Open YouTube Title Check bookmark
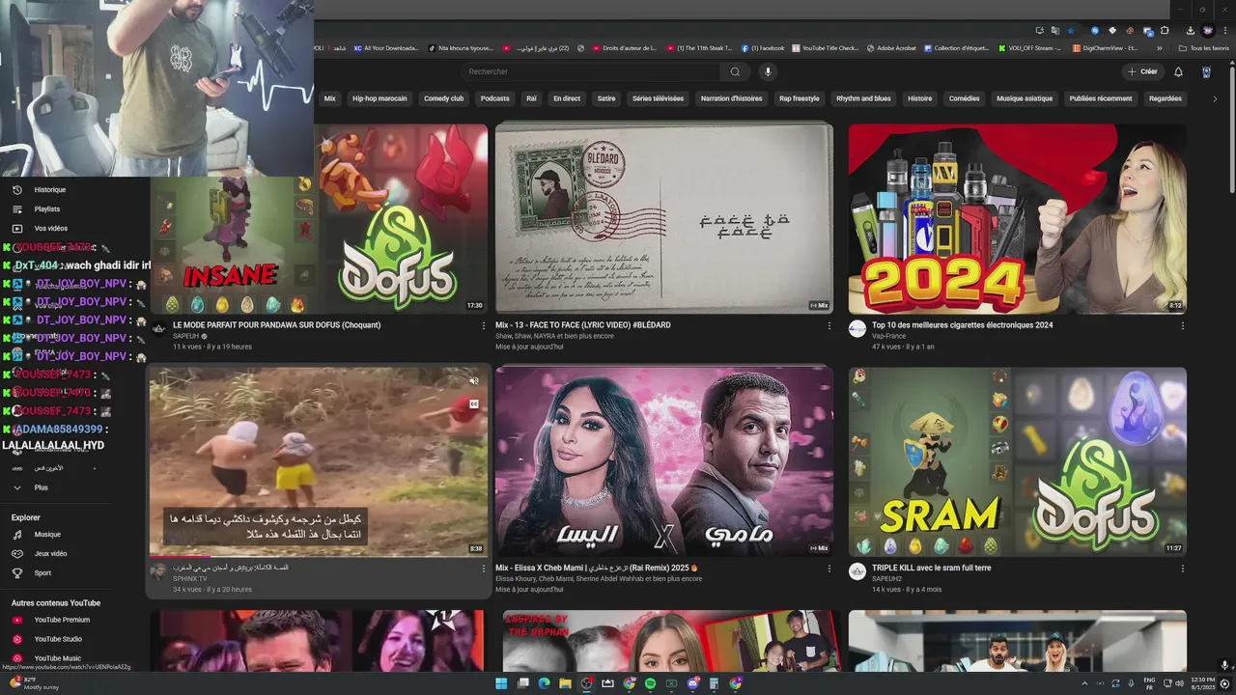The image size is (1236, 695). [825, 47]
